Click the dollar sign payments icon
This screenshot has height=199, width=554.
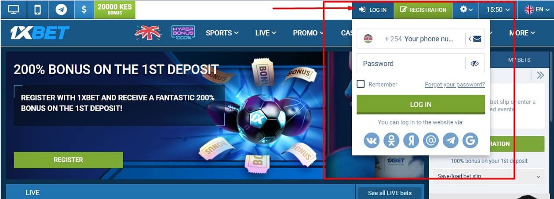pyautogui.click(x=84, y=9)
